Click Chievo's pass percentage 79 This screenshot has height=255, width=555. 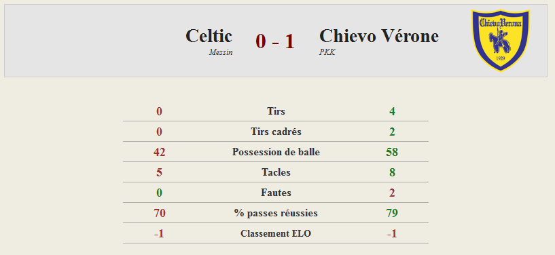392,214
